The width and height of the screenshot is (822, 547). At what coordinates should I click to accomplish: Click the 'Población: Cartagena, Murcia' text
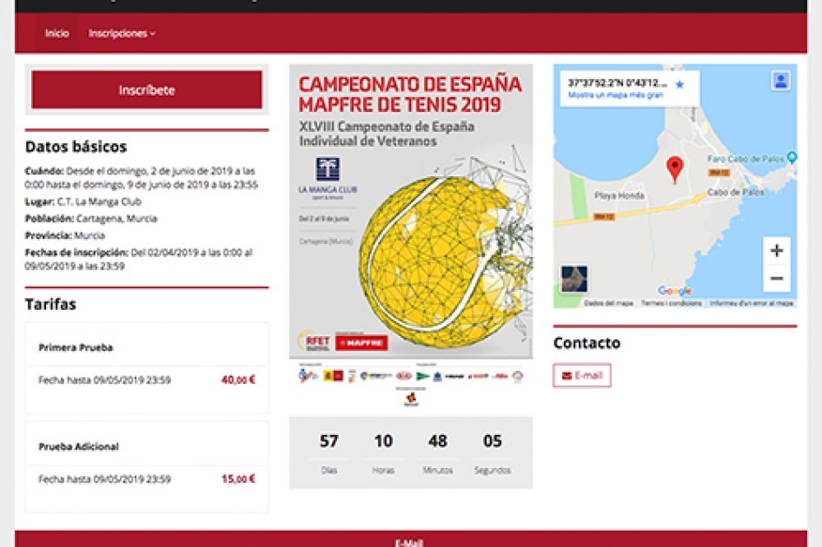click(91, 219)
